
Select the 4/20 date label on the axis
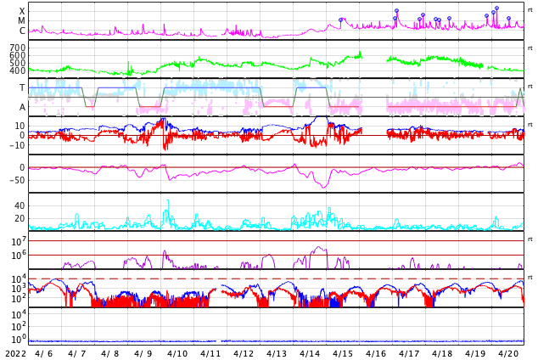[x=508, y=353]
